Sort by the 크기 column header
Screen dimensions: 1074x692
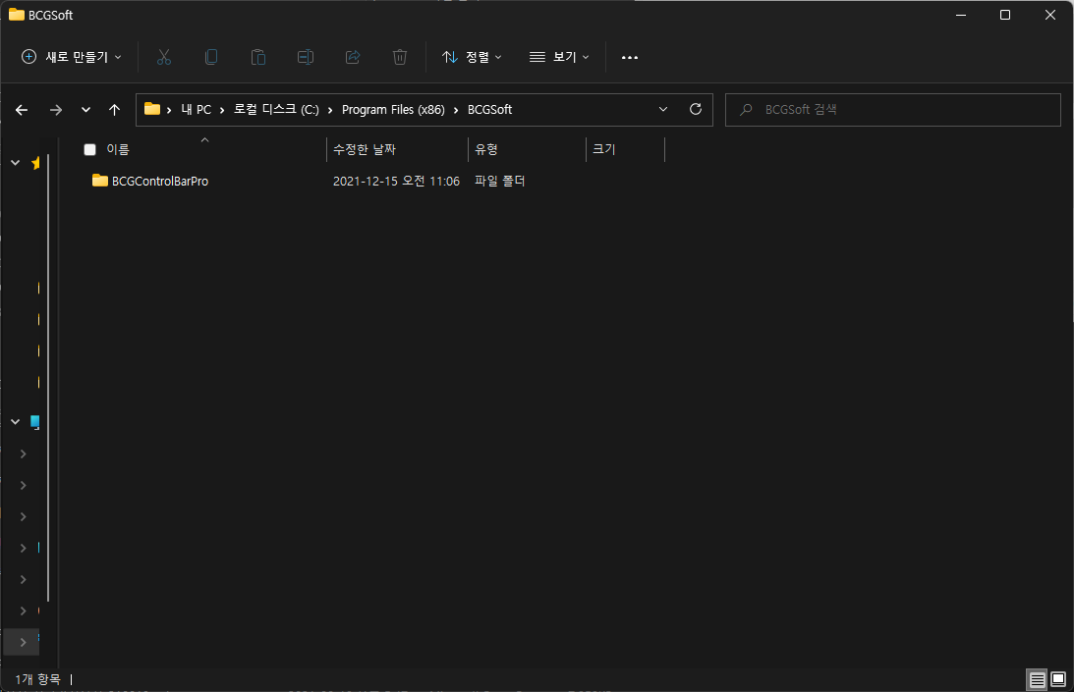(x=603, y=149)
